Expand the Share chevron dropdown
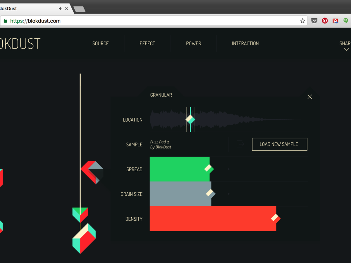Screen dimensions: 351x263 tap(346, 49)
